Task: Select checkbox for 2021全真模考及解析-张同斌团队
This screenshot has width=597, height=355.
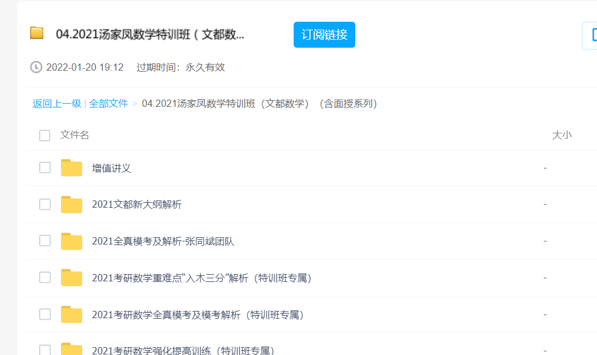Action: (45, 240)
